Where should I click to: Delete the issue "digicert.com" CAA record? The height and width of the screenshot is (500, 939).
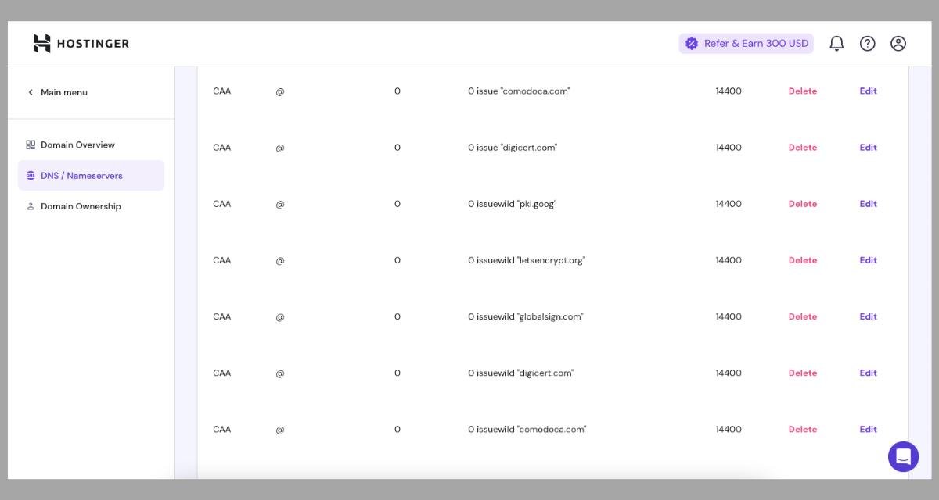point(802,148)
